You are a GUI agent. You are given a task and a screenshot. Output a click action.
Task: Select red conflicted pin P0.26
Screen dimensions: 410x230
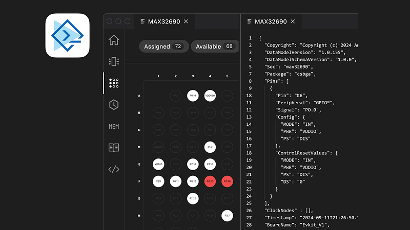click(x=227, y=181)
